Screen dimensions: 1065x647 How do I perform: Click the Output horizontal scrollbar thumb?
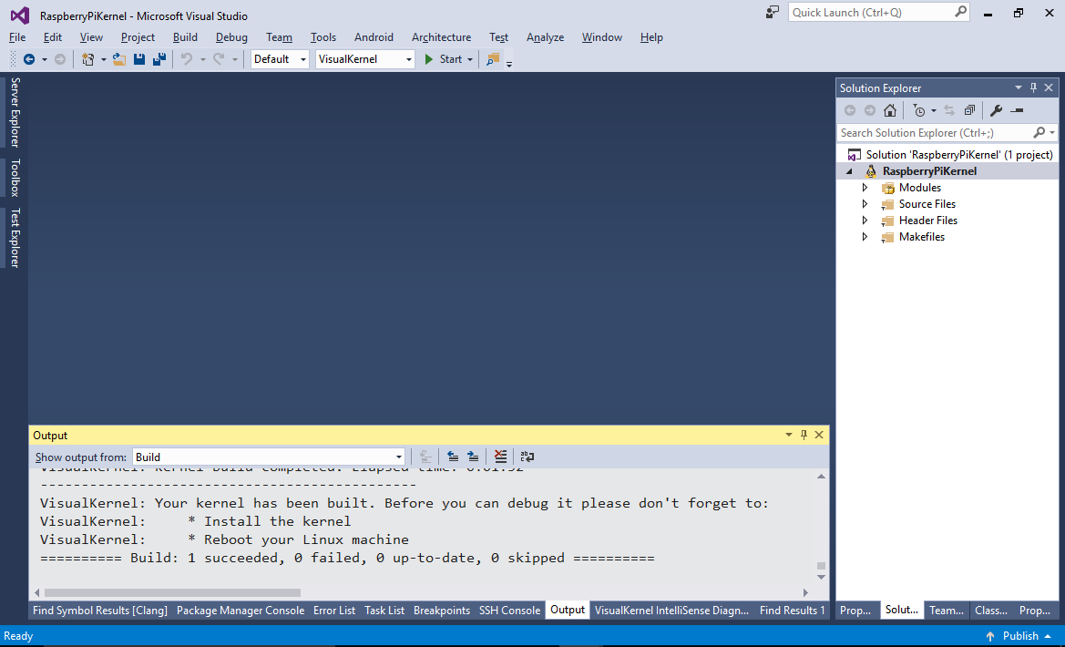(x=172, y=592)
